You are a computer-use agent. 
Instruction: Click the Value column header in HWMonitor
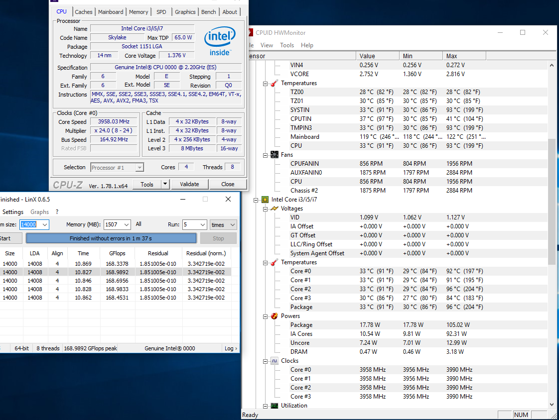coord(378,56)
